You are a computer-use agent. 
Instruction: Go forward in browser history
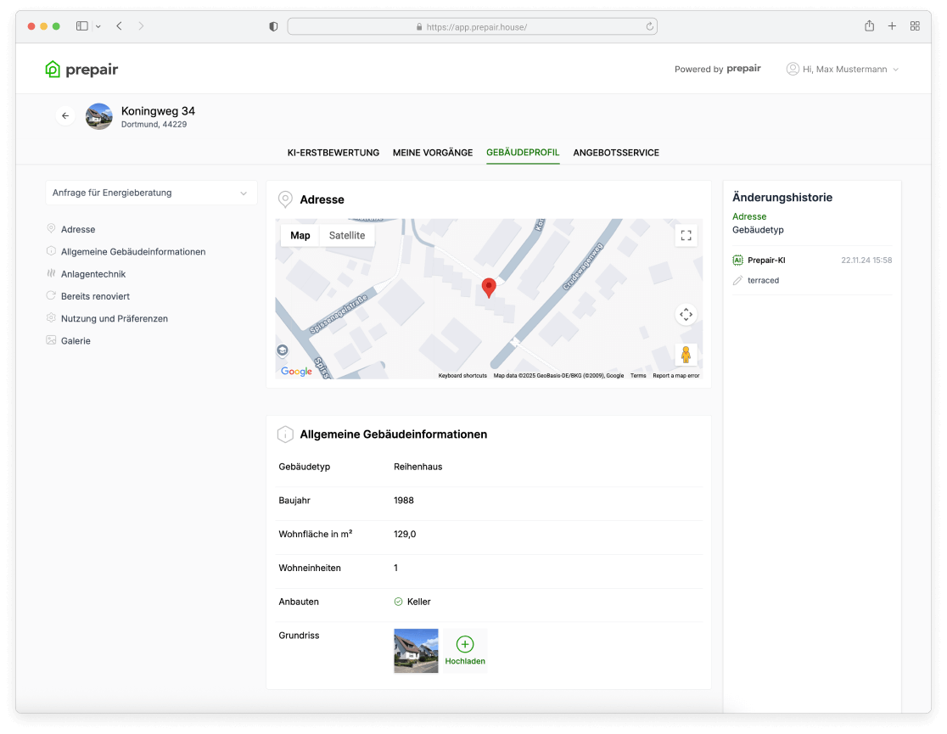(142, 26)
